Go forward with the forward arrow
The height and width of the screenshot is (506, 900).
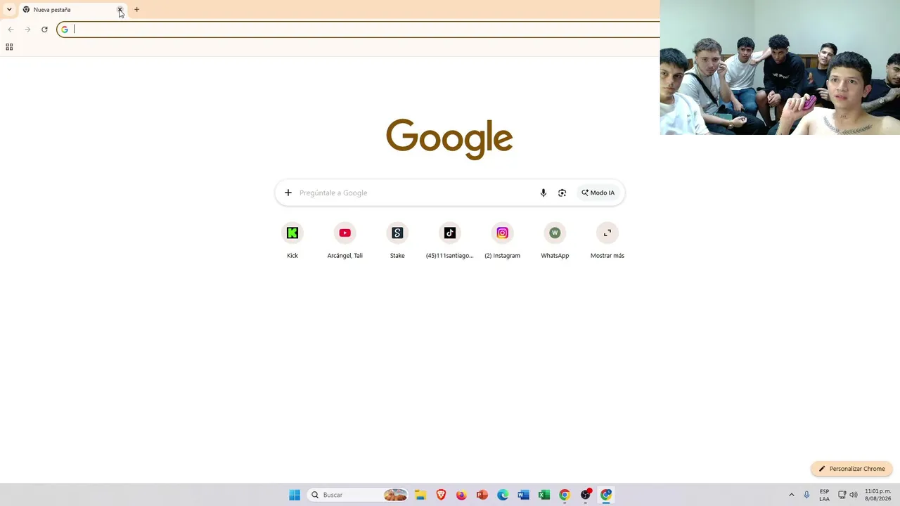27,30
